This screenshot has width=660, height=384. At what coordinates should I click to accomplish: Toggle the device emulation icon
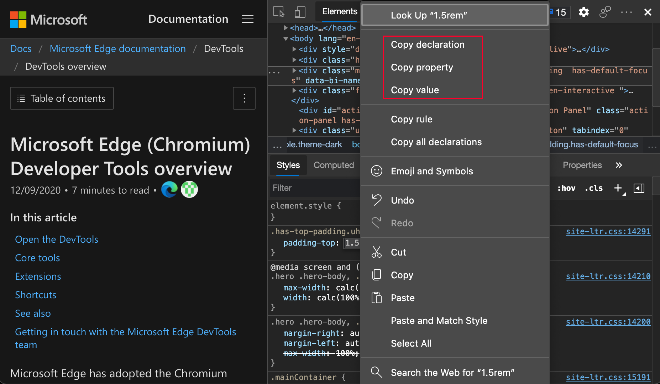point(300,11)
